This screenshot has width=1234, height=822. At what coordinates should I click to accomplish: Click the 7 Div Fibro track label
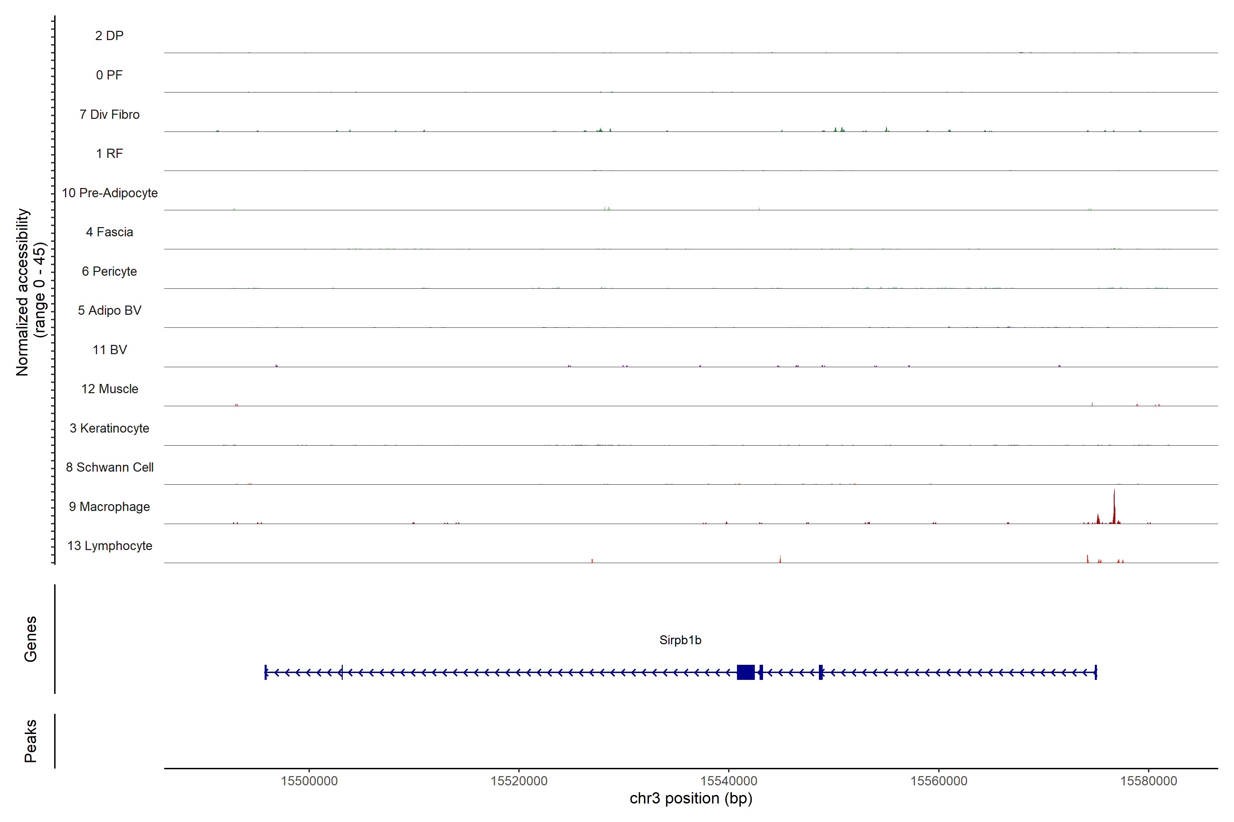point(109,114)
